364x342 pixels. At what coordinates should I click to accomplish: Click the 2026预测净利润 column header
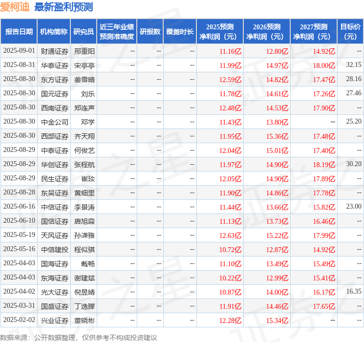[x=267, y=31]
